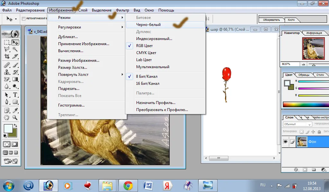Open the Move tool preset dropdown
This screenshot has height=192, width=329.
[x=16, y=19]
